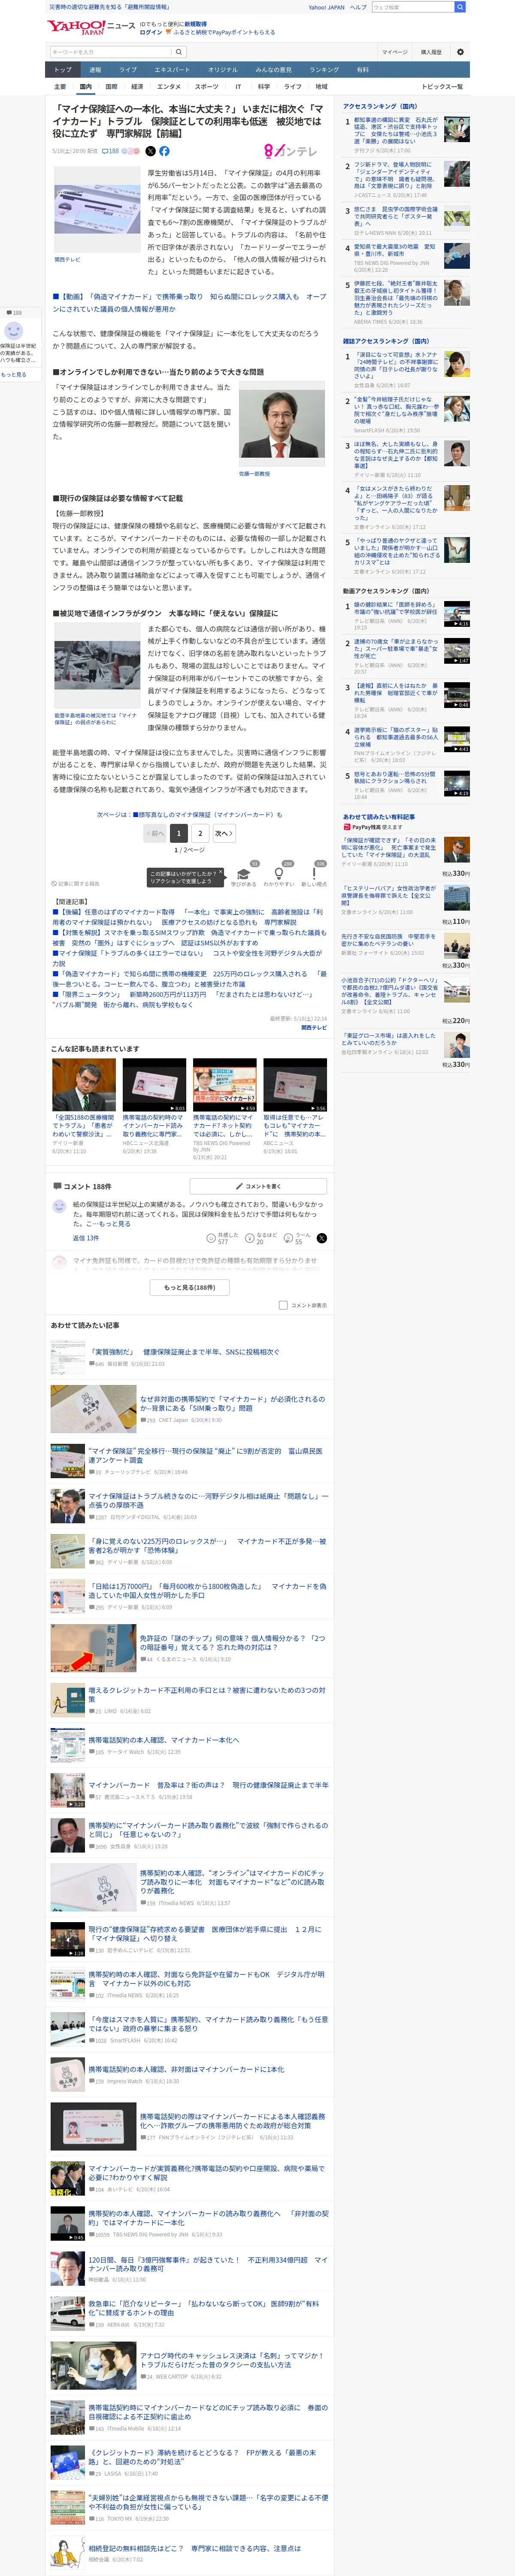
Task: Open 返信 13件 replies link
Action: click(85, 1238)
